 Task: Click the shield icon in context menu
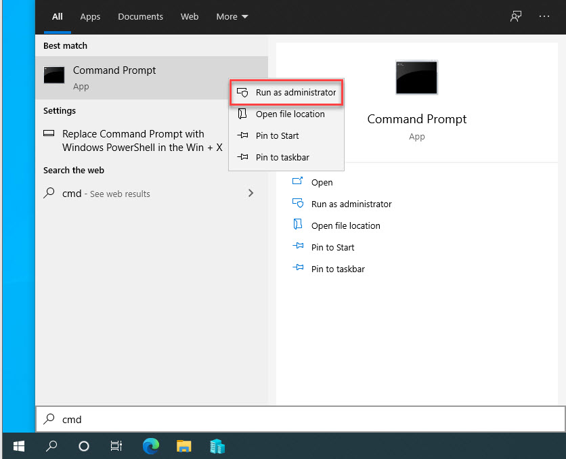[242, 92]
